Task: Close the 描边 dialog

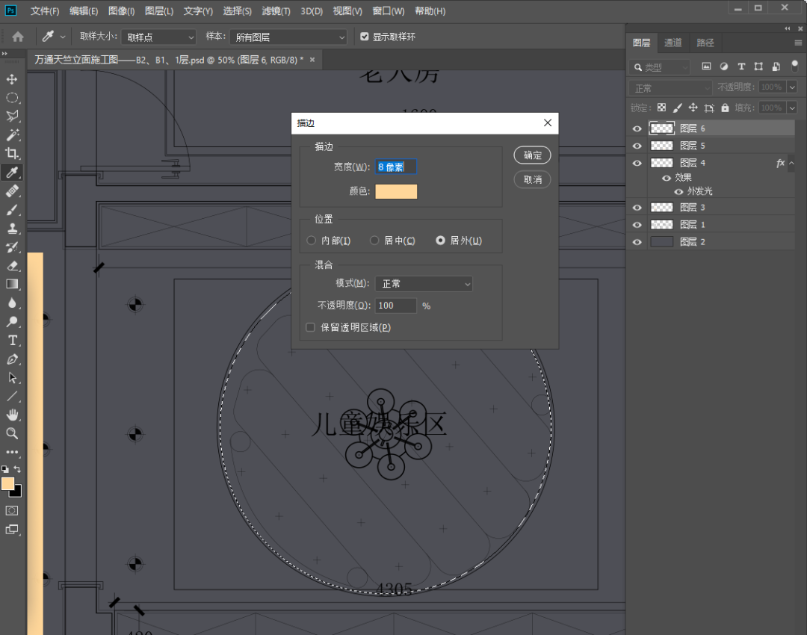Action: (548, 123)
